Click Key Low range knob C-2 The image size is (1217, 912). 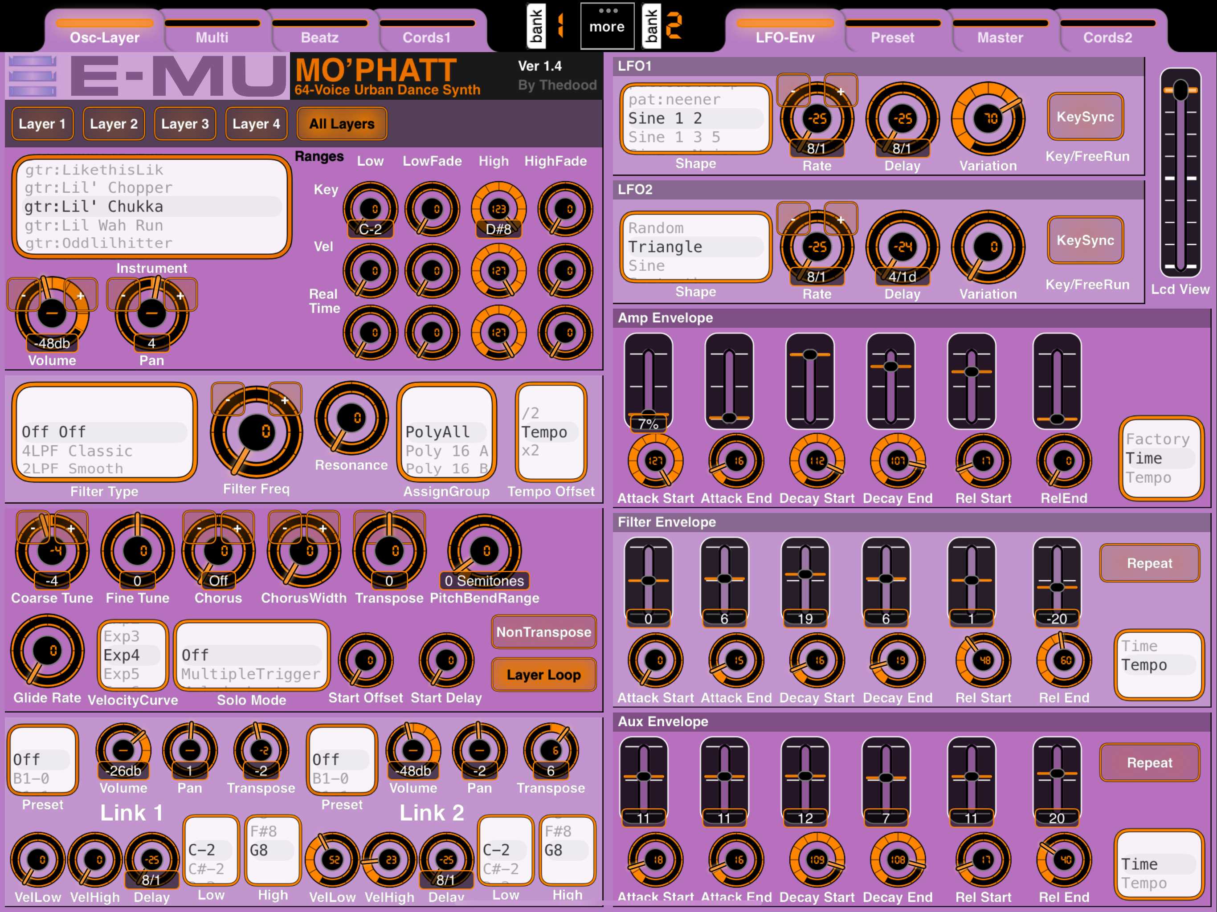370,209
